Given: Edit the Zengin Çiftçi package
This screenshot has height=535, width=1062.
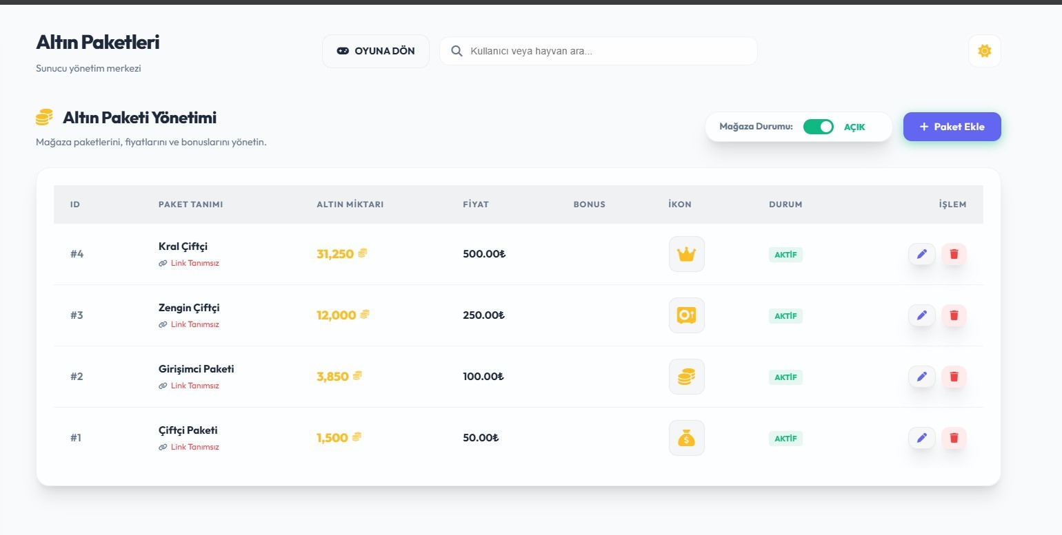Looking at the screenshot, I should point(921,315).
